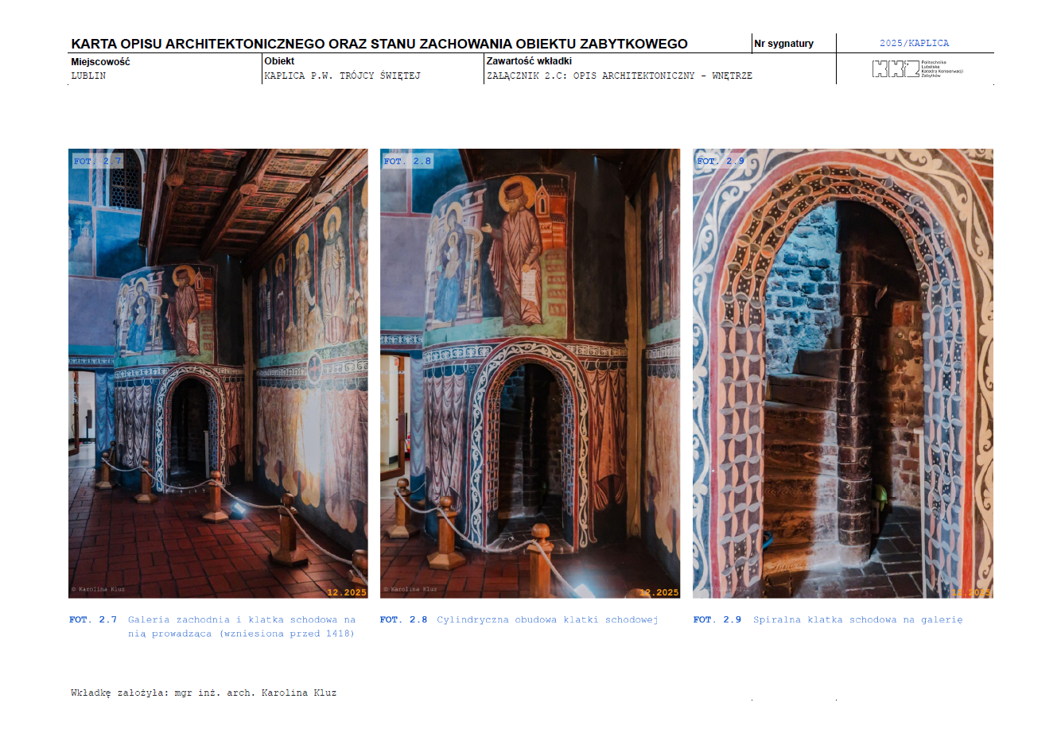Click the 'FOT. 2.7' overlay tag on first photo

pyautogui.click(x=97, y=161)
